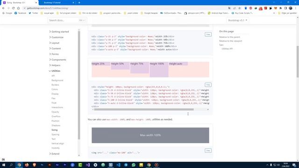Image resolution: width=299 pixels, height=168 pixels.
Task: Click the code block horizontal scrollbar
Action: pos(144,110)
